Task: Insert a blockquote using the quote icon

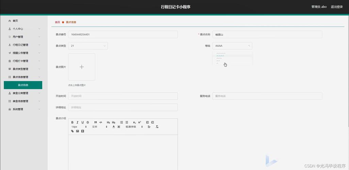Action: [96, 122]
